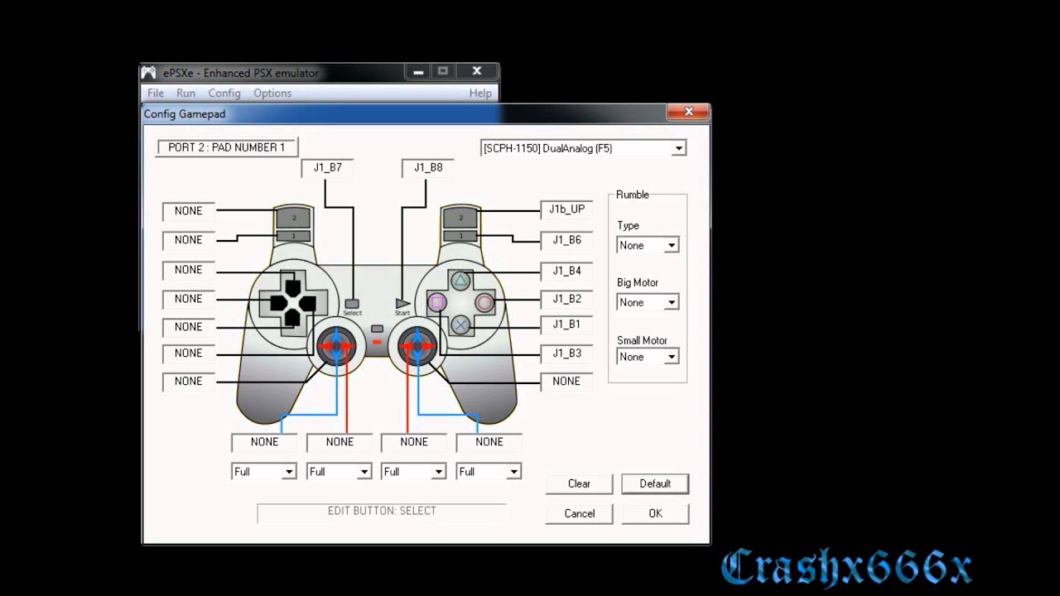1060x596 pixels.
Task: Open the Run menu
Action: coord(185,94)
